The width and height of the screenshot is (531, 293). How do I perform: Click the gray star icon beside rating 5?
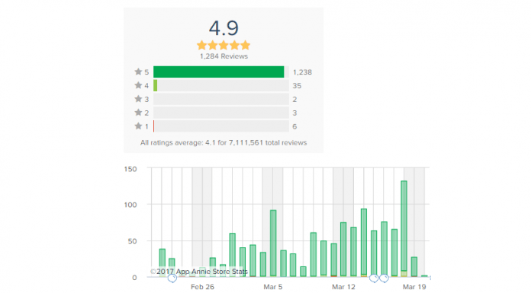138,72
